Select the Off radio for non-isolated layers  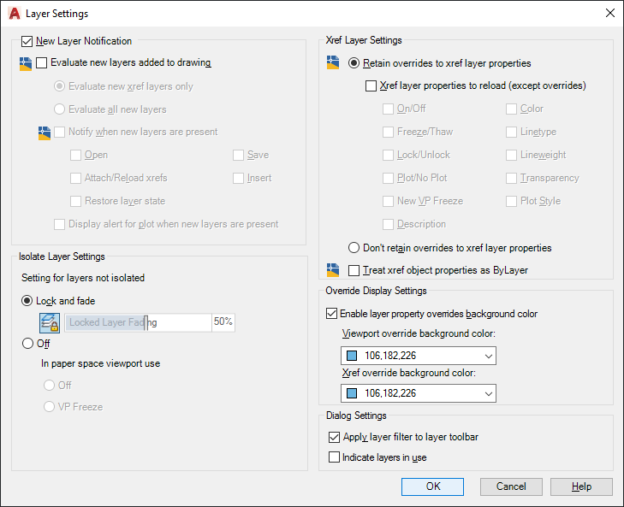pyautogui.click(x=27, y=344)
